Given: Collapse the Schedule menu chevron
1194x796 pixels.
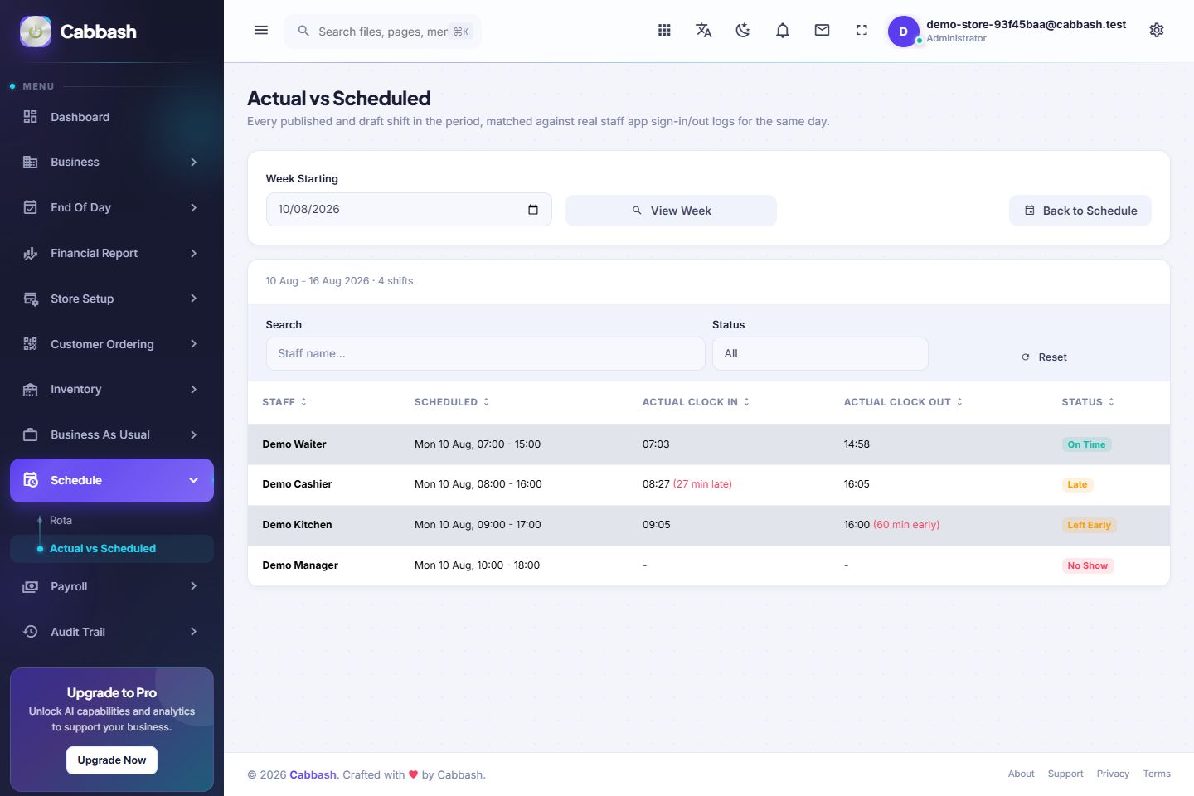Looking at the screenshot, I should (193, 480).
